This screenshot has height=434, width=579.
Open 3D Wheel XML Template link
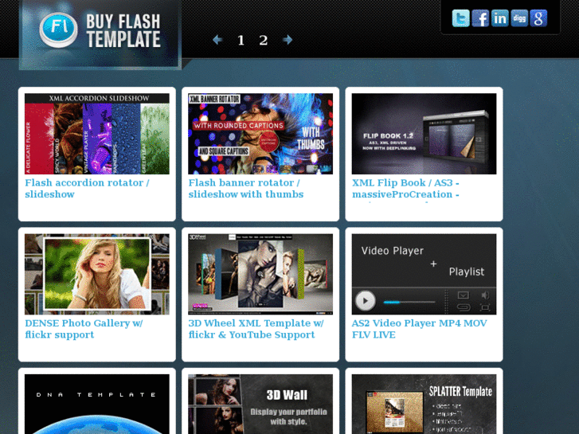(x=256, y=329)
